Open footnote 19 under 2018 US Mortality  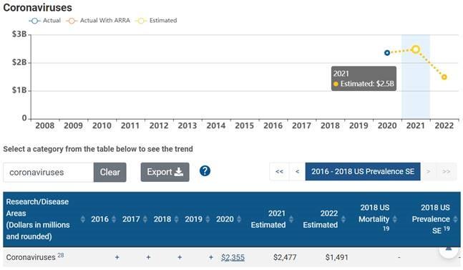click(x=386, y=228)
